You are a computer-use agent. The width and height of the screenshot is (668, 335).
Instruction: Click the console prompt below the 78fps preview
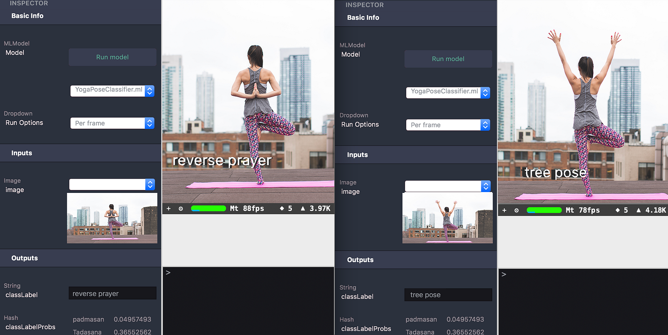[x=504, y=274]
